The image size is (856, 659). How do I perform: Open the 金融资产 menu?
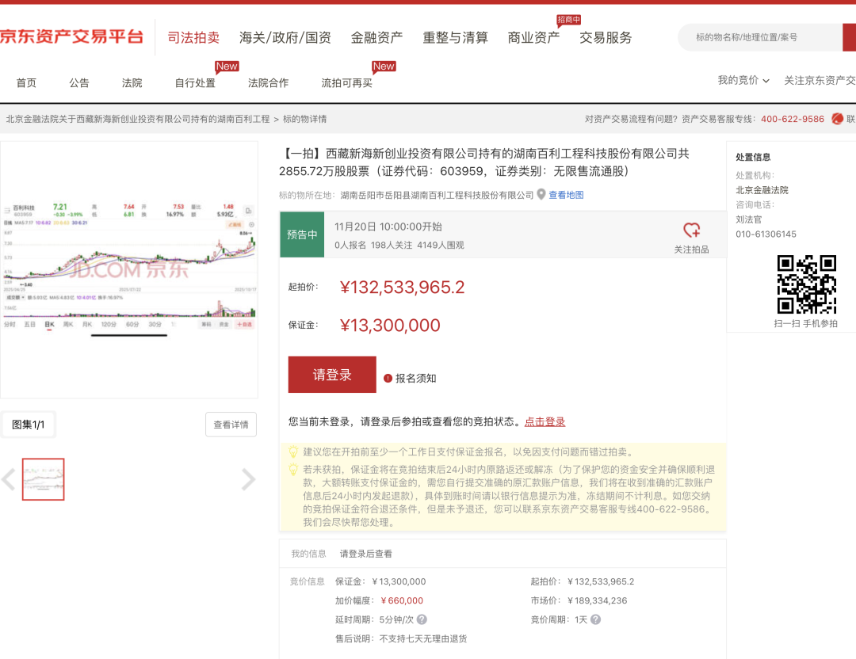pyautogui.click(x=376, y=36)
